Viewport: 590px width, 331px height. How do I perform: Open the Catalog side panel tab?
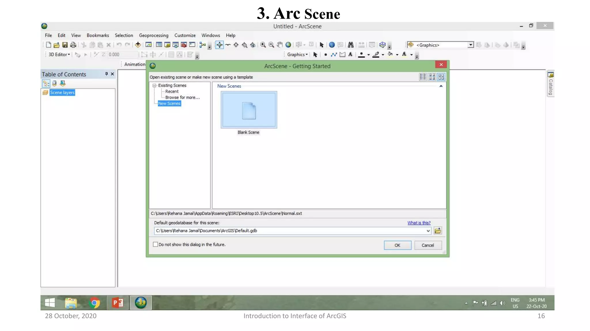tap(551, 84)
